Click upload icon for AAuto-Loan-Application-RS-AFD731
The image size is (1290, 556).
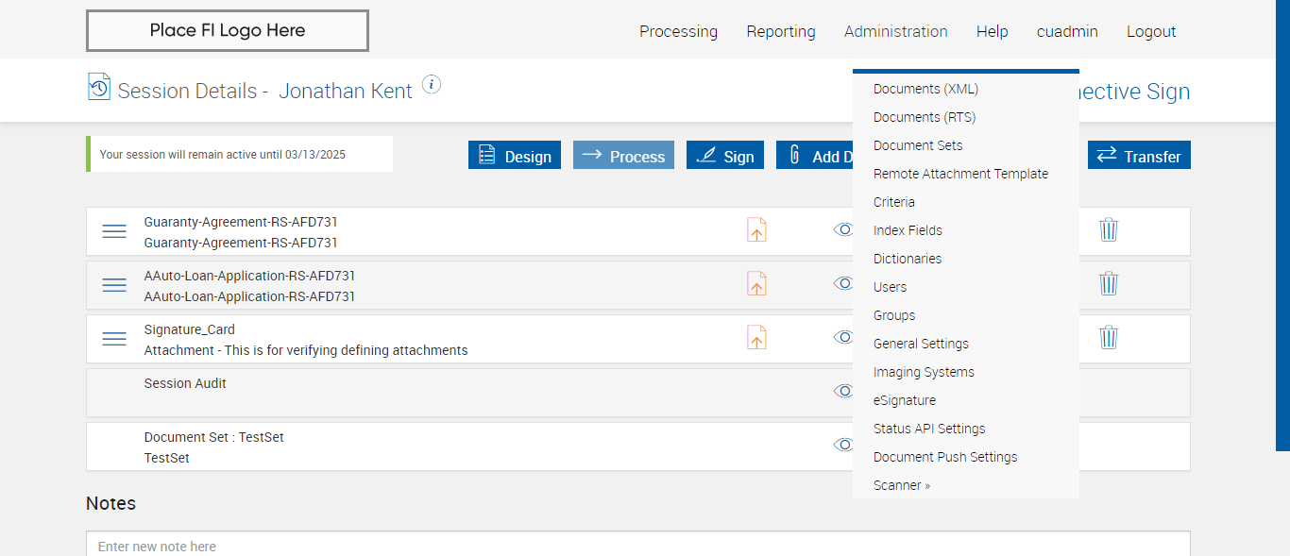(x=756, y=284)
